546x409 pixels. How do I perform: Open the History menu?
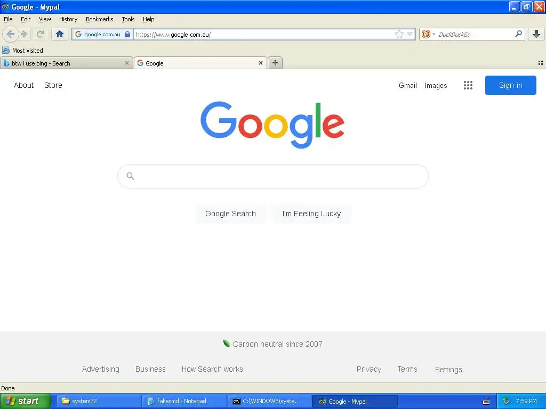(68, 19)
